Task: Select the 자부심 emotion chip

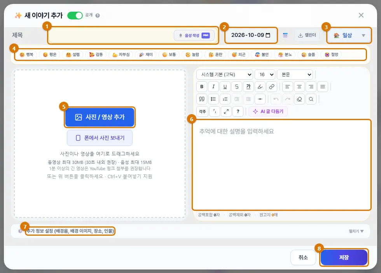Action: click(121, 55)
